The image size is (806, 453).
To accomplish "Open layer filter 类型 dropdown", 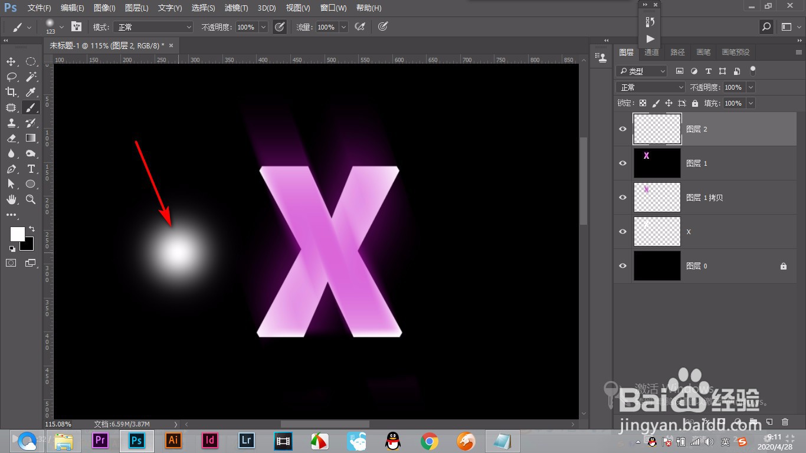I will click(641, 71).
